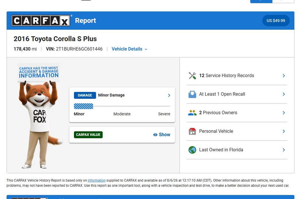Select '12 Service History Records' text

226,76
